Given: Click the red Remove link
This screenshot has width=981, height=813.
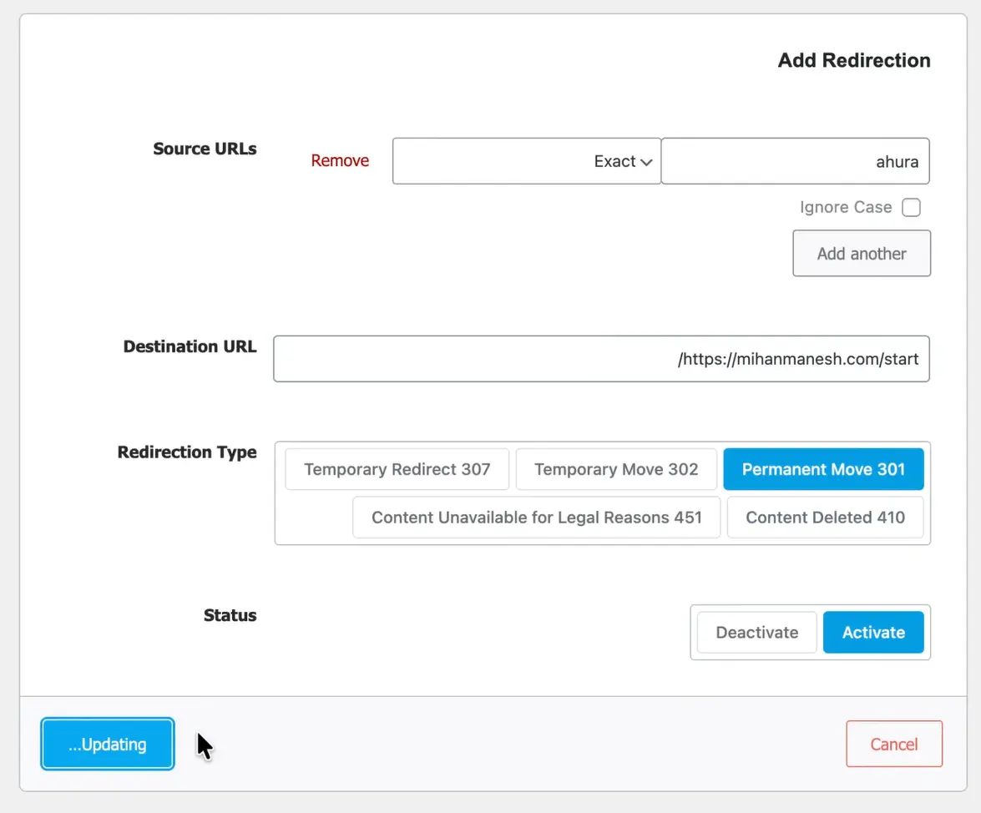Looking at the screenshot, I should click(x=340, y=161).
